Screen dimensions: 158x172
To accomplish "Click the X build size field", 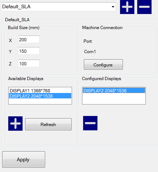I will pyautogui.click(x=29, y=39).
